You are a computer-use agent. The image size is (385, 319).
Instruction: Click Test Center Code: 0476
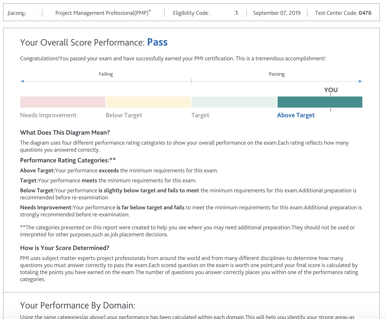tap(343, 13)
